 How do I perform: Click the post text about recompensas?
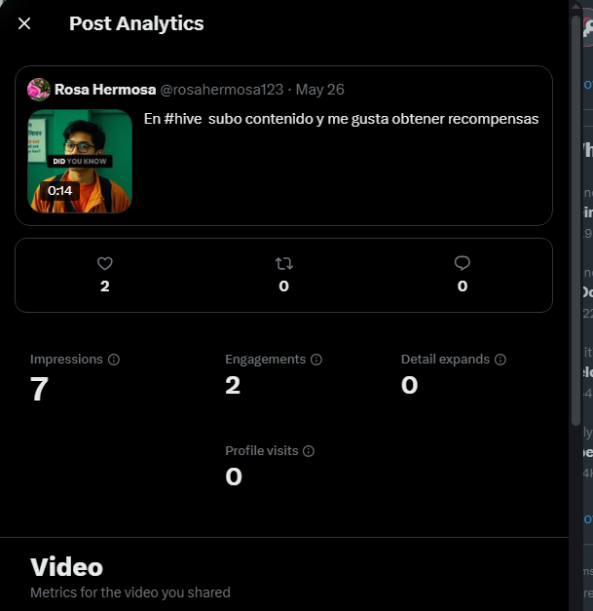point(341,119)
